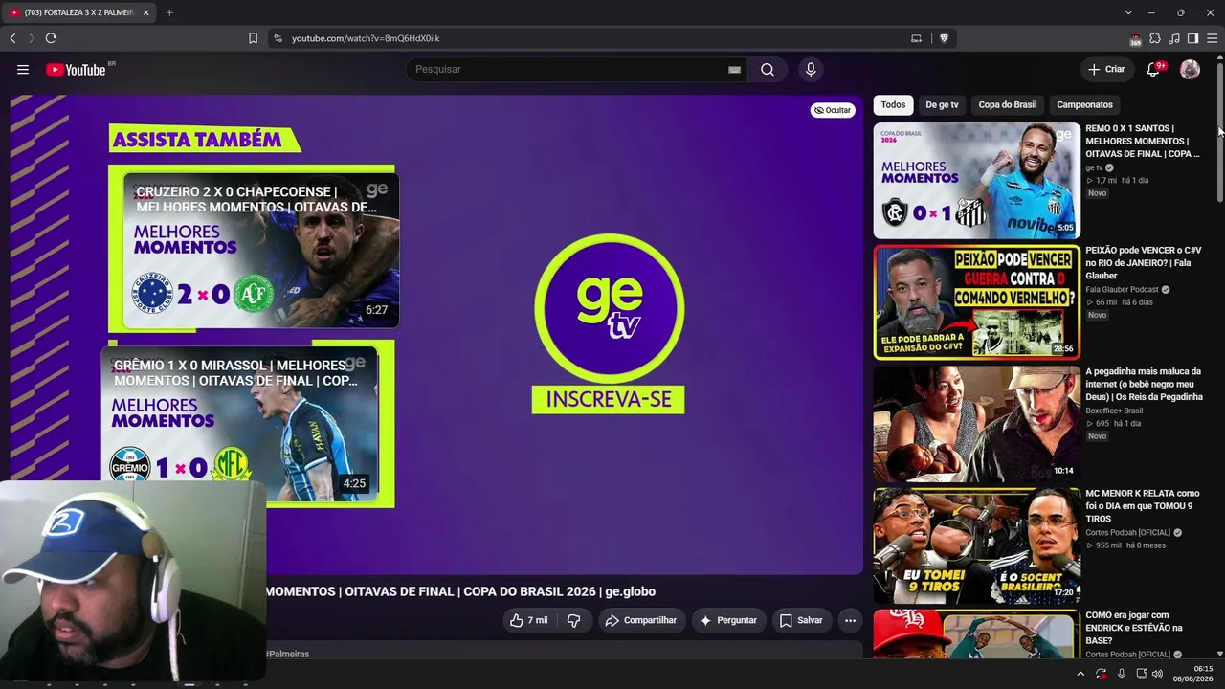Select the Todos filter chip
1225x689 pixels.
click(893, 105)
